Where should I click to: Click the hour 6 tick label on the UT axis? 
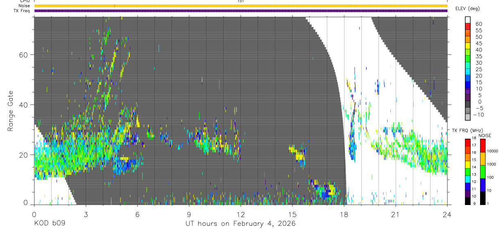[137, 214]
